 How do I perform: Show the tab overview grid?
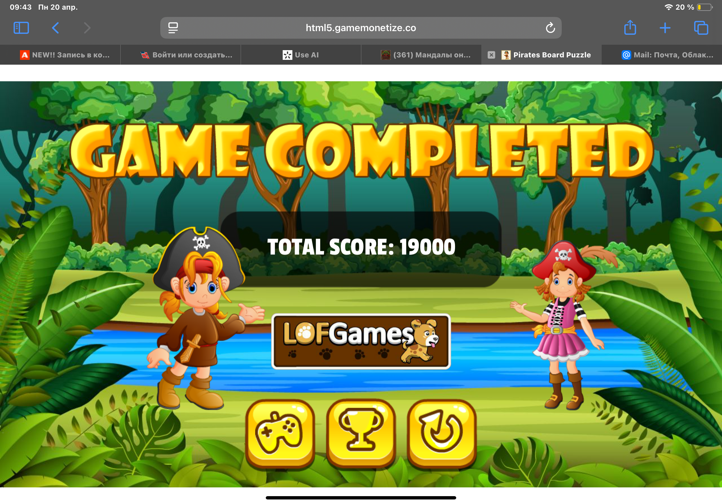[701, 28]
